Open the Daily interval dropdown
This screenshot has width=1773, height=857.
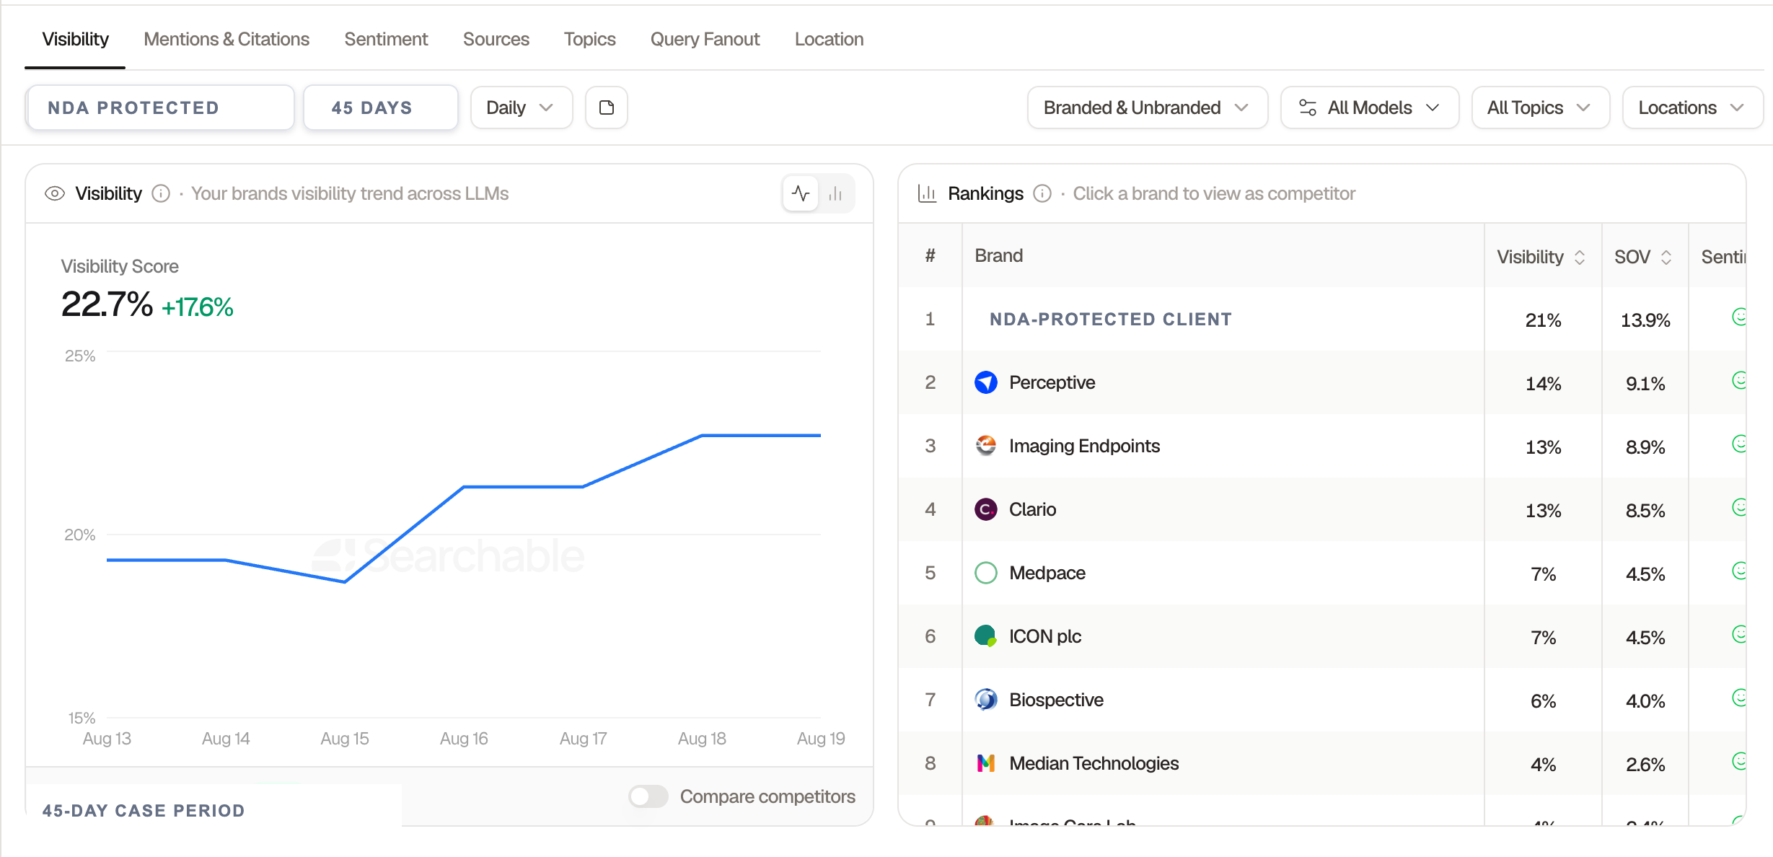click(522, 107)
